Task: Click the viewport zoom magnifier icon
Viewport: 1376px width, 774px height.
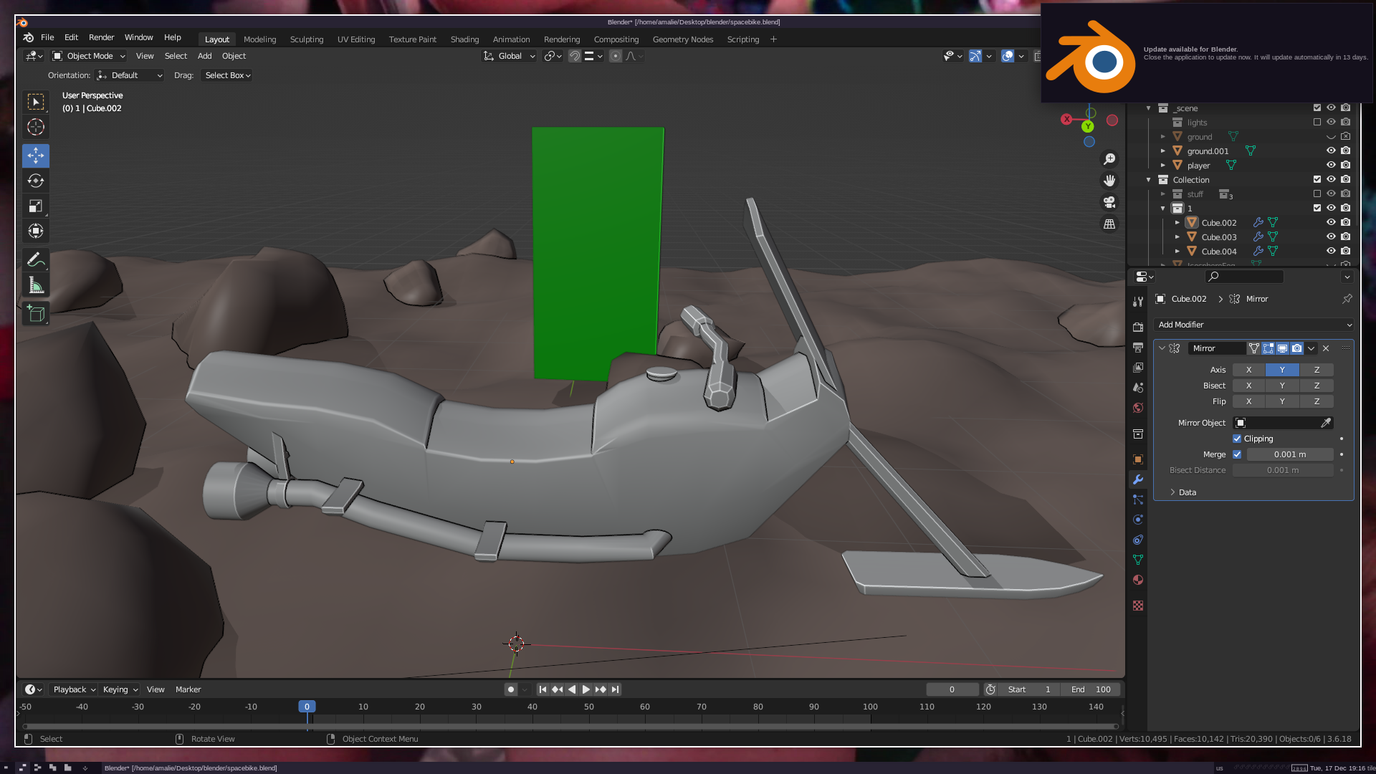Action: click(1109, 159)
